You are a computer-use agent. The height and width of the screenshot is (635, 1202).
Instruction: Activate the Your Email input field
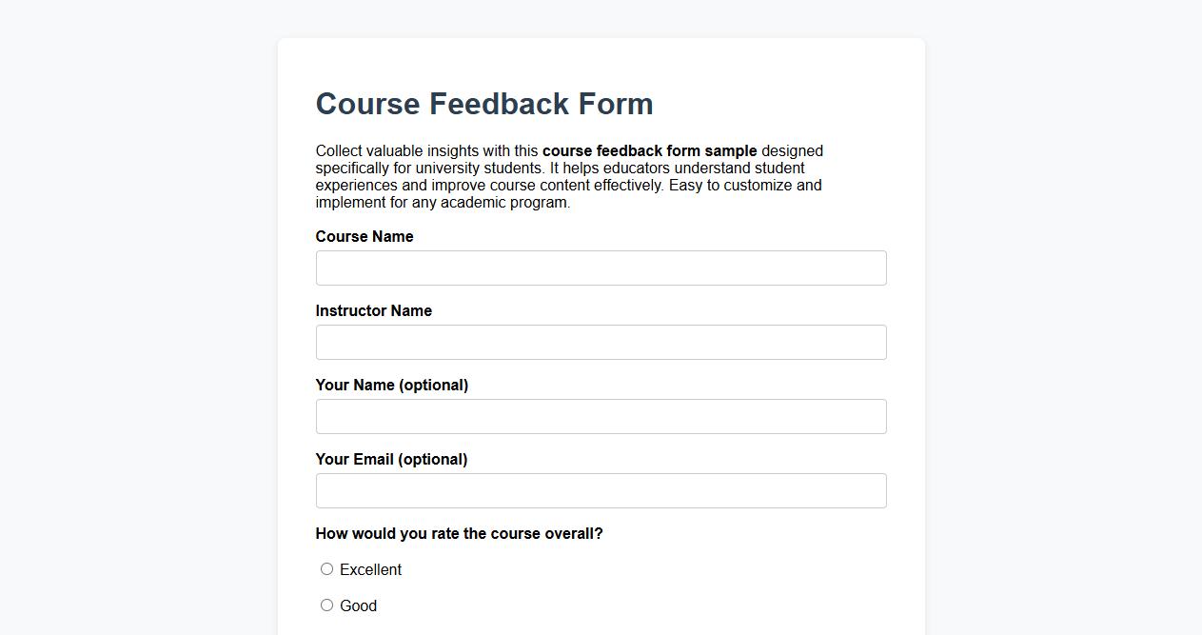(x=601, y=490)
